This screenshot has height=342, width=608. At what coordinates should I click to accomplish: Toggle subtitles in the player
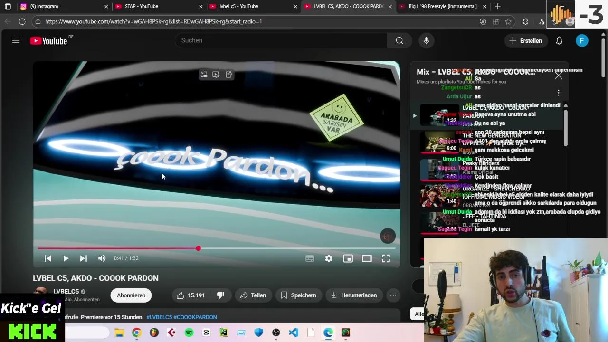pyautogui.click(x=310, y=258)
